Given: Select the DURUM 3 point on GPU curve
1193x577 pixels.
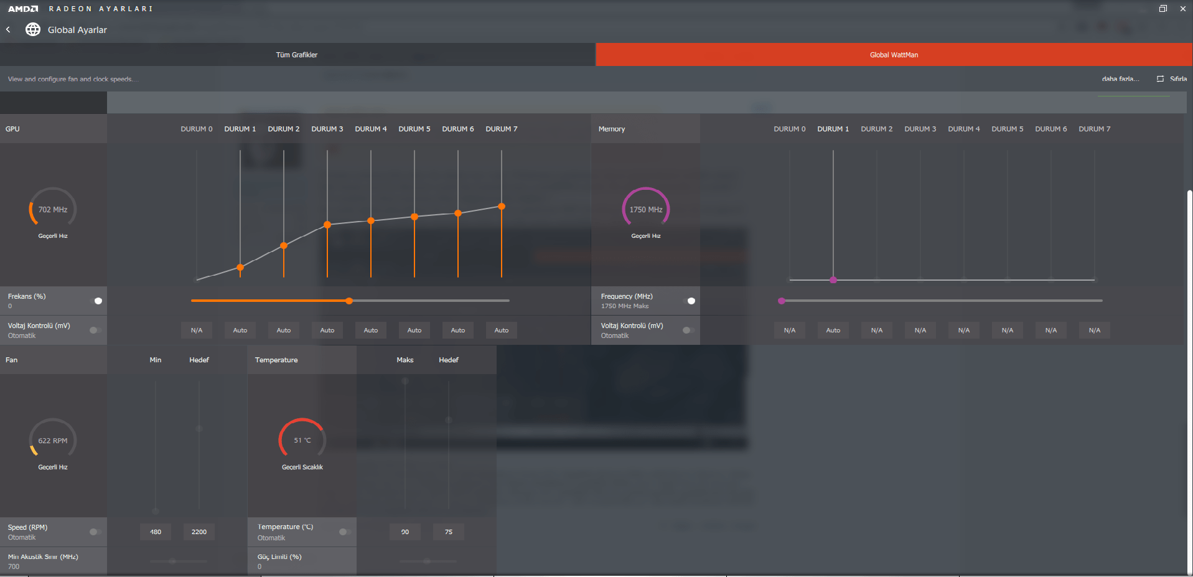Looking at the screenshot, I should coord(327,225).
